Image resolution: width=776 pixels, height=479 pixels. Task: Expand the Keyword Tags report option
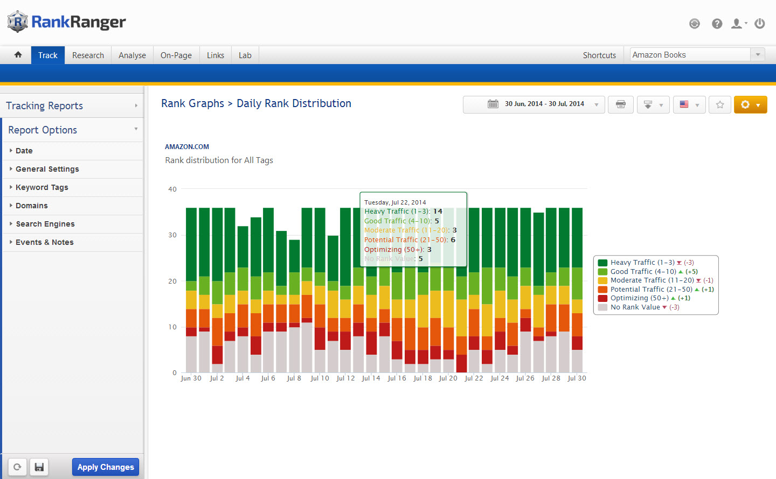pyautogui.click(x=42, y=187)
